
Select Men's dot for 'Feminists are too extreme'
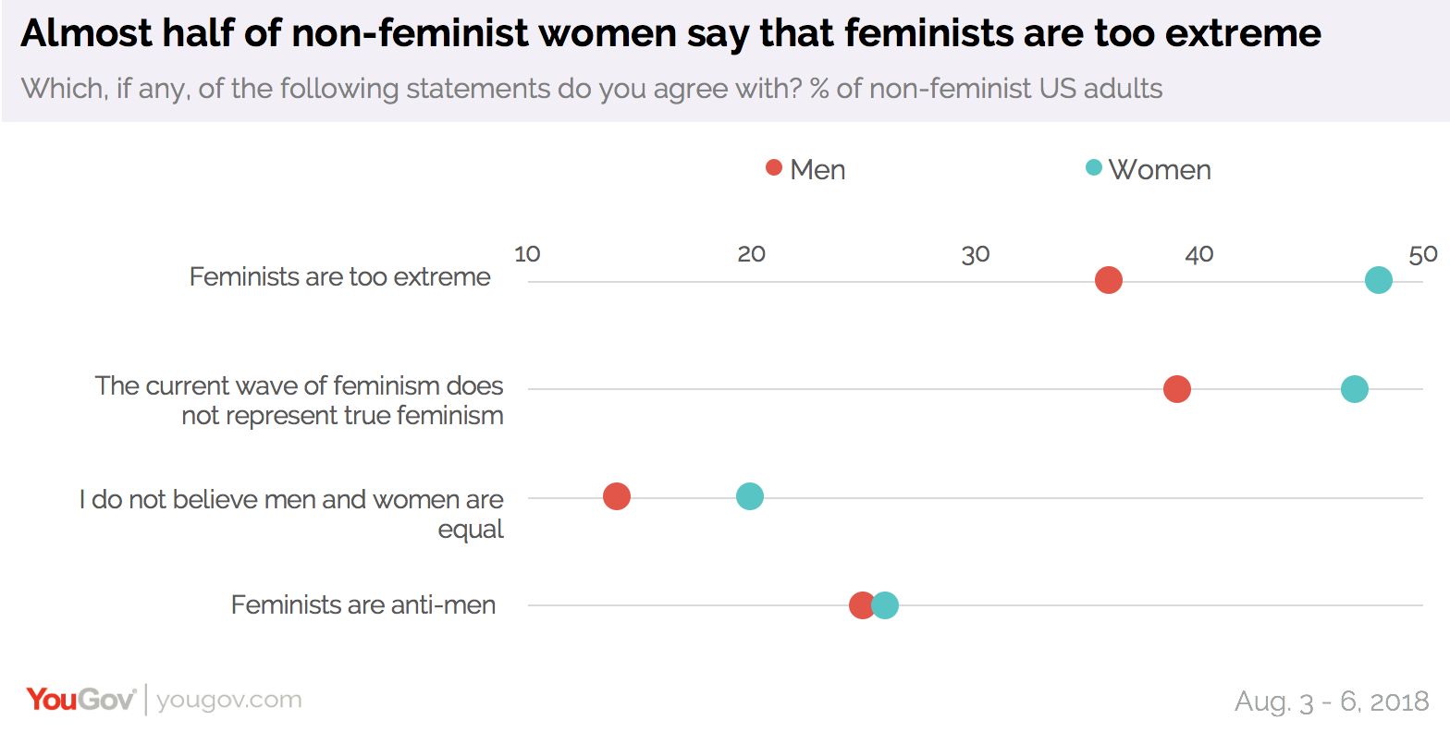tap(1108, 280)
